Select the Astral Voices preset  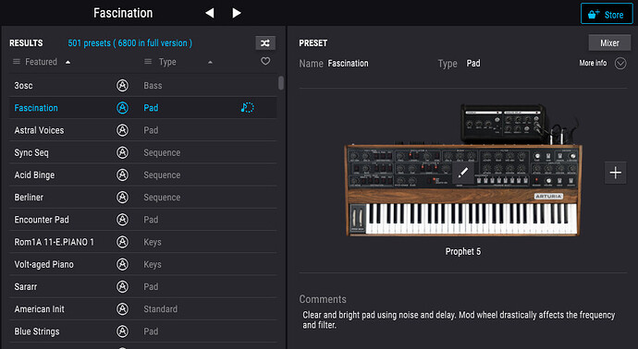click(142, 130)
